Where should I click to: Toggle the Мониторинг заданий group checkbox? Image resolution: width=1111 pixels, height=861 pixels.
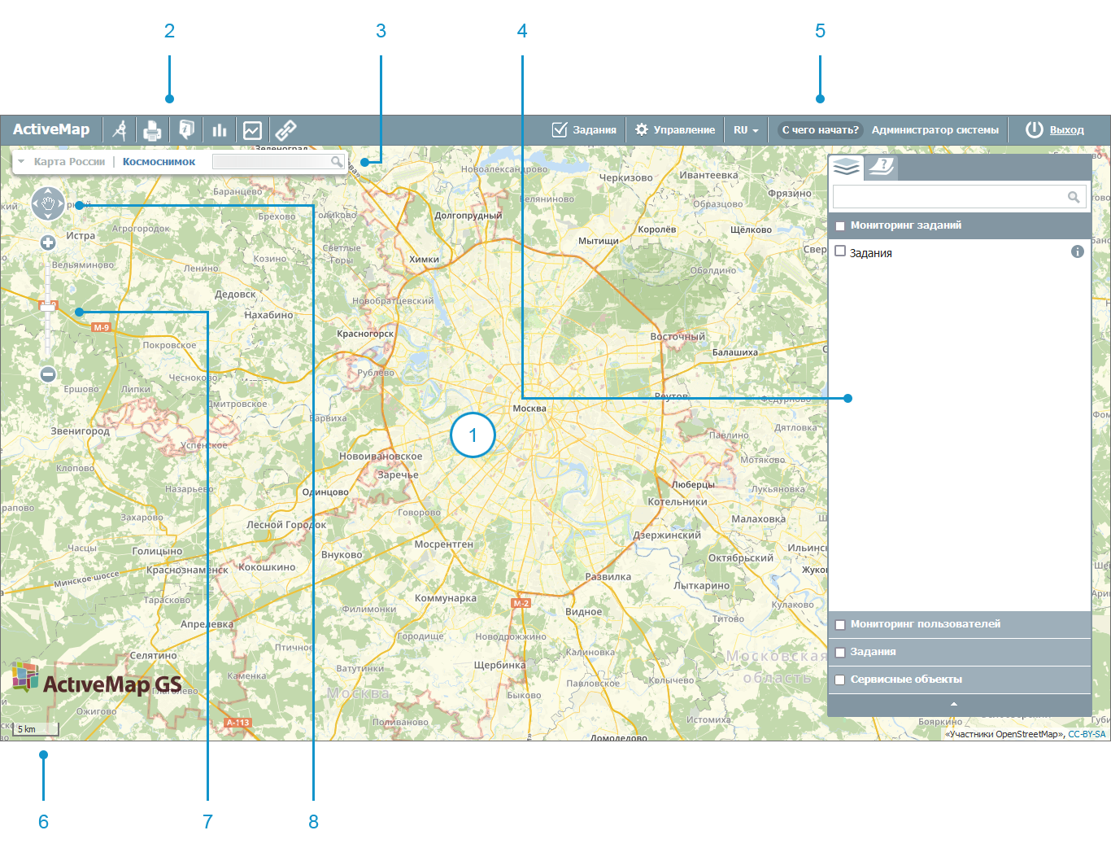(840, 226)
